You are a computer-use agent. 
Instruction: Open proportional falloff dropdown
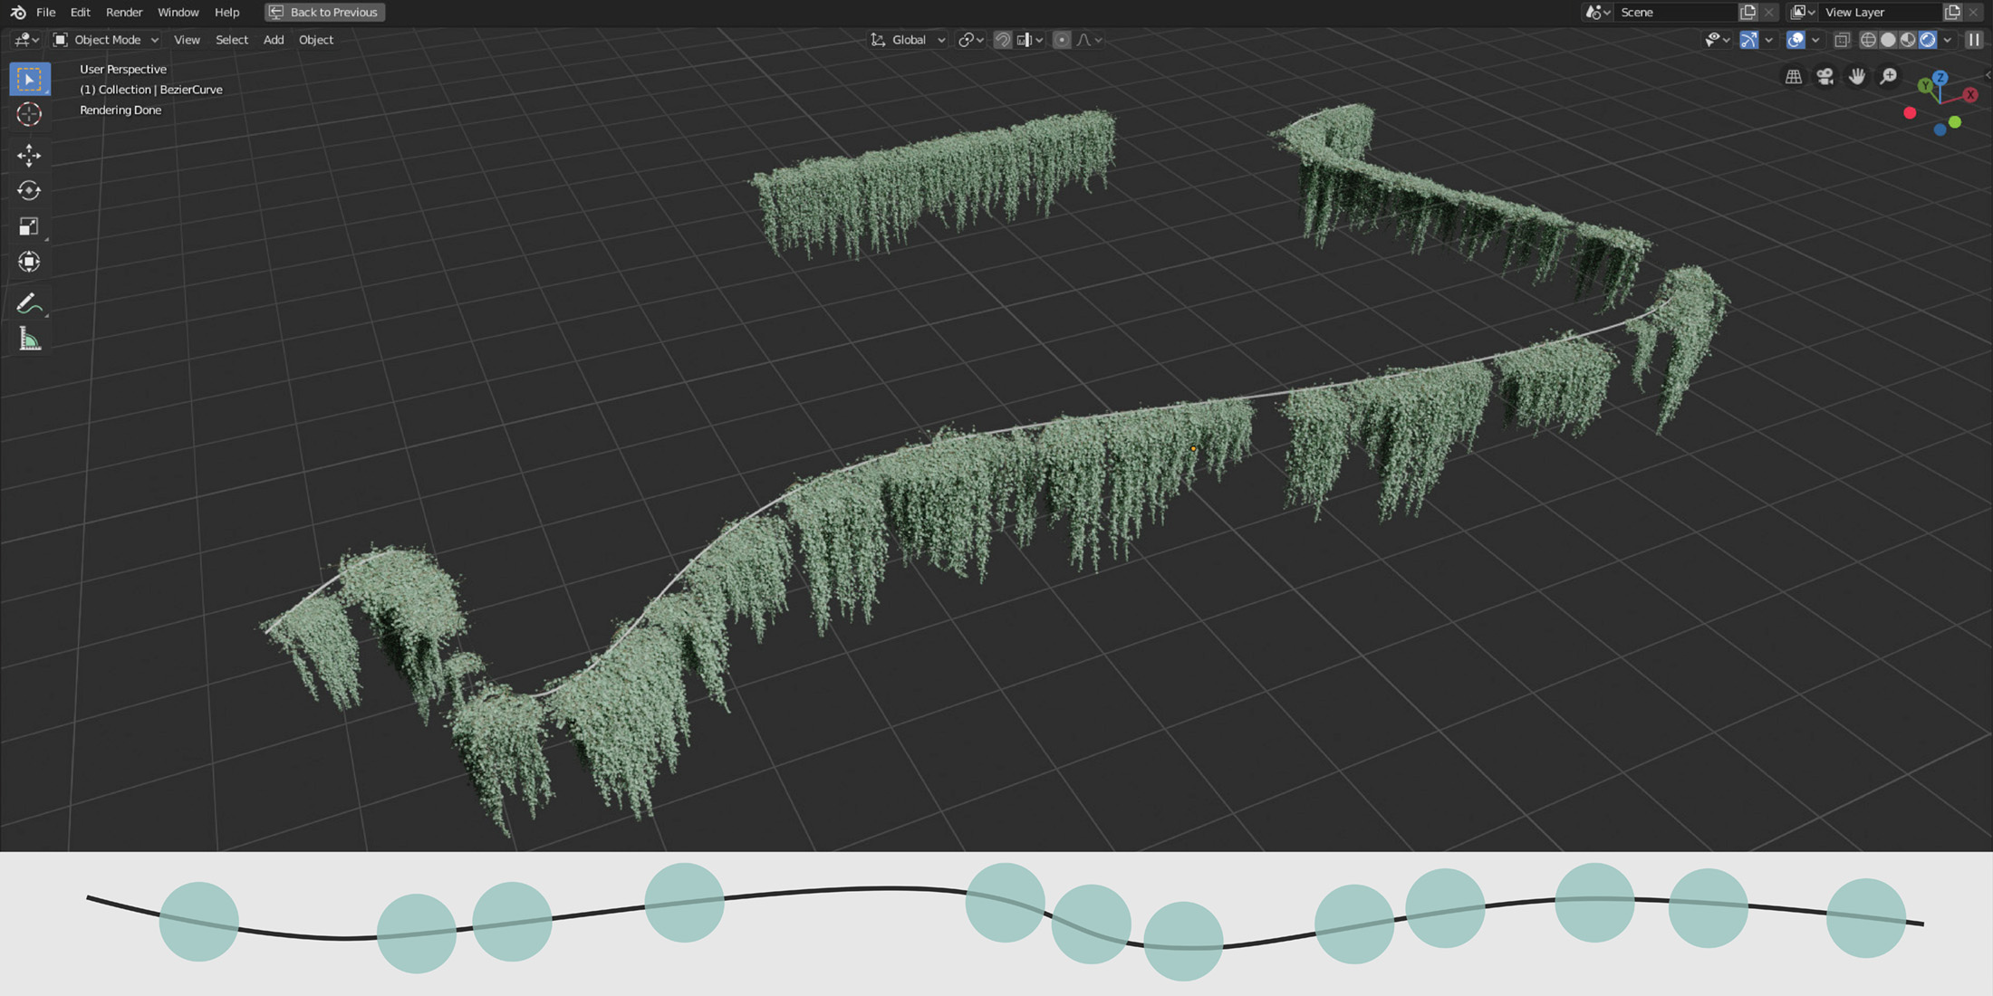[1089, 40]
